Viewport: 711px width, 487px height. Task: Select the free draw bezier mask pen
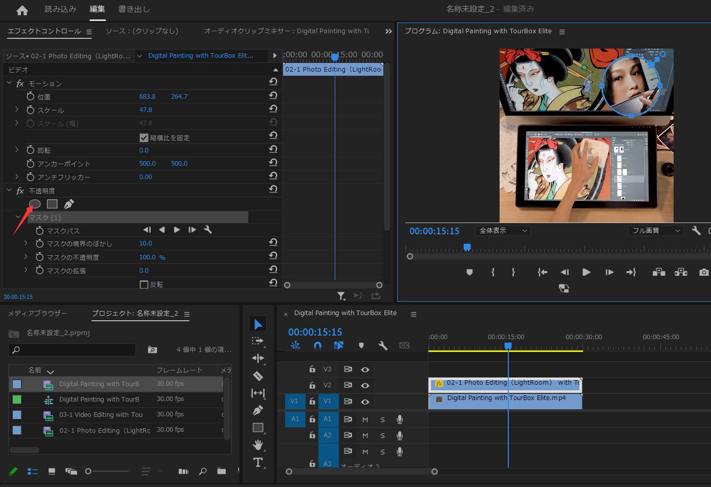tap(69, 204)
